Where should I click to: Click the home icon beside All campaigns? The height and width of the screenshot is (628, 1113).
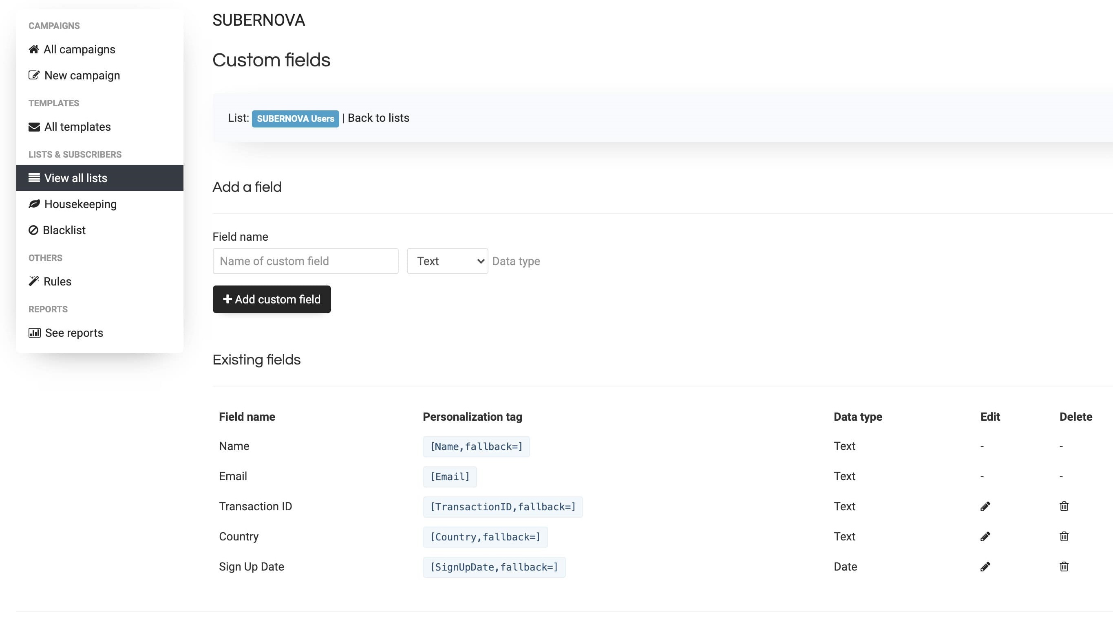coord(34,50)
